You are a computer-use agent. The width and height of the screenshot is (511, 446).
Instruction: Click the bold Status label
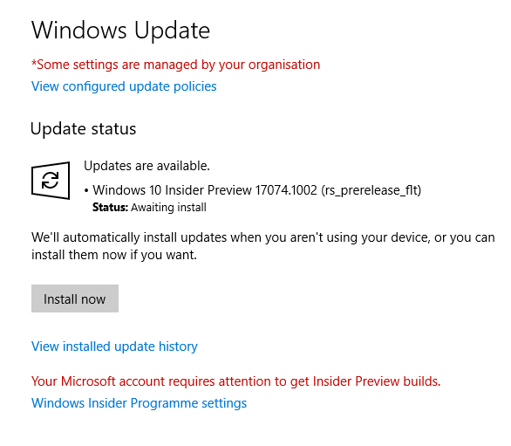[110, 208]
